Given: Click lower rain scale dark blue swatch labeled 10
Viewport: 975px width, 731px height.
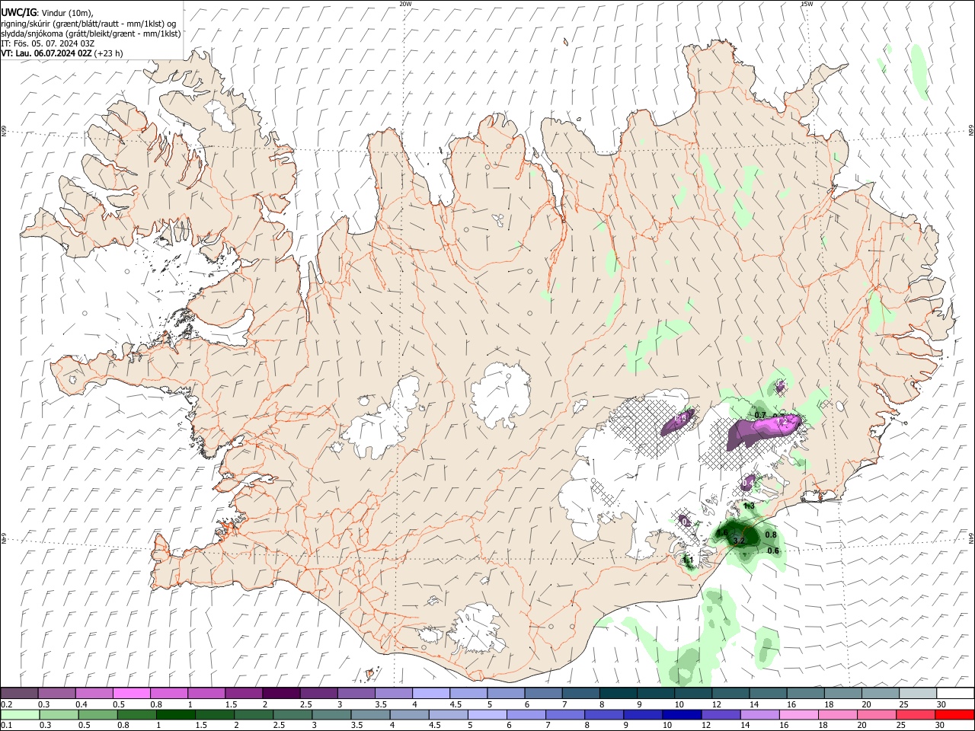Looking at the screenshot, I should [681, 714].
